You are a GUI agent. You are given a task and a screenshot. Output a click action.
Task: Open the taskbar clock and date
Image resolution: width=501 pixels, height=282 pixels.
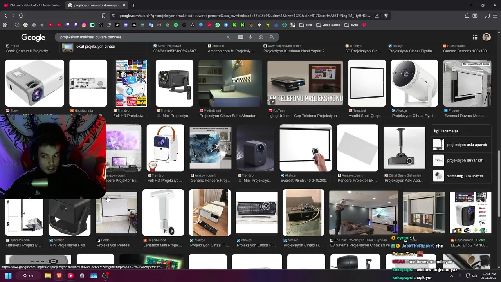[x=489, y=276]
